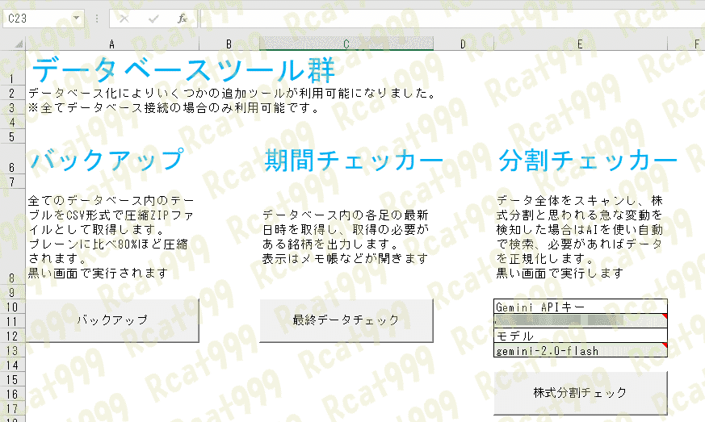
Task: Open the Name Box dropdown arrow
Action: click(x=77, y=19)
